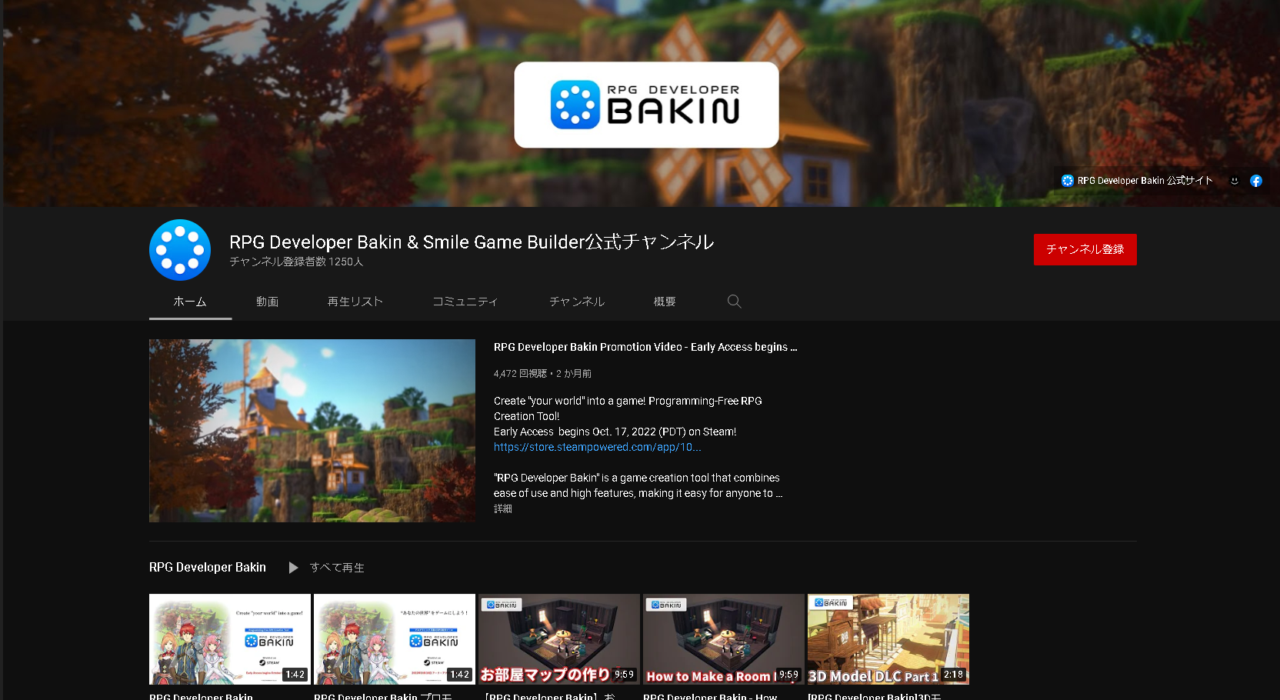Click the smiley face icon next to Facebook
The width and height of the screenshot is (1280, 700).
(1235, 180)
